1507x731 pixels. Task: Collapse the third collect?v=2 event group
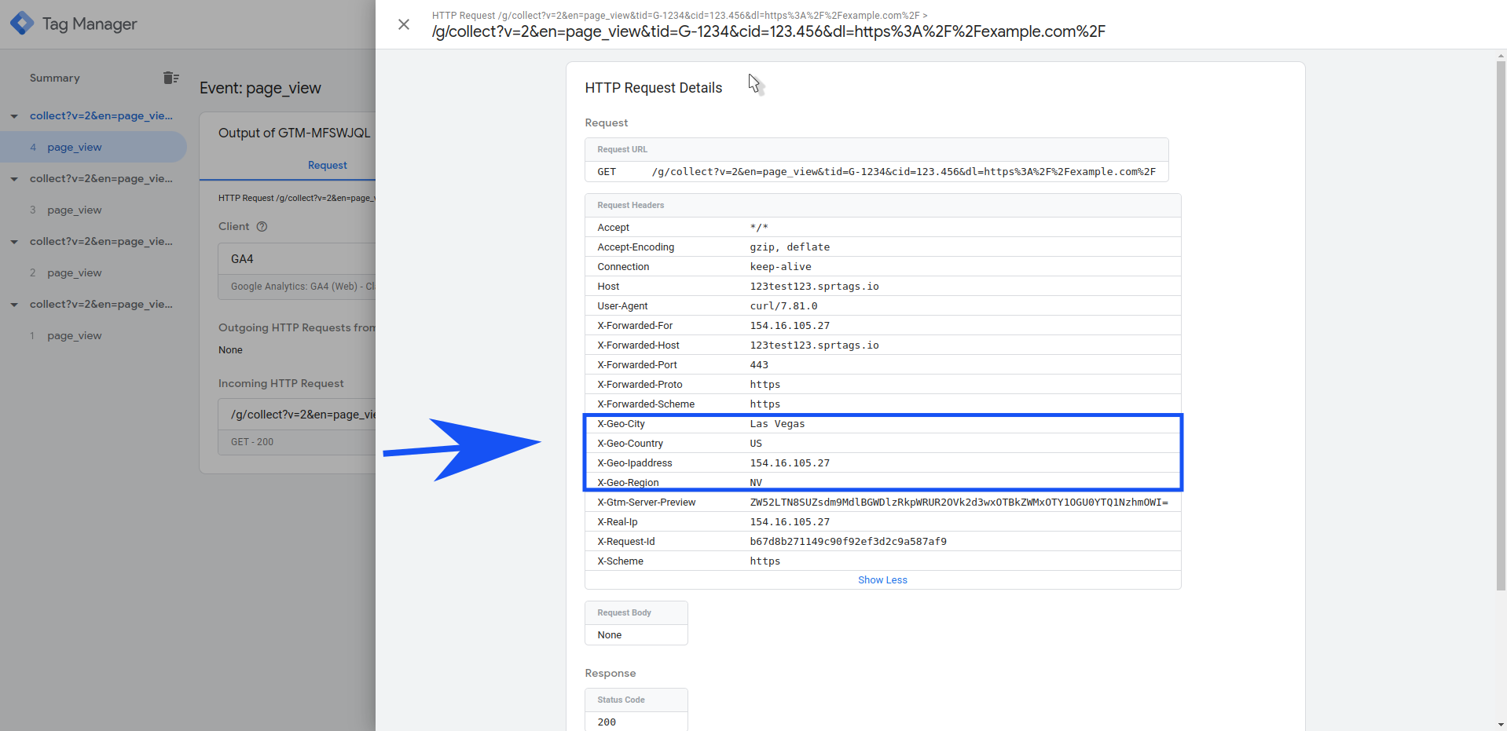point(13,241)
